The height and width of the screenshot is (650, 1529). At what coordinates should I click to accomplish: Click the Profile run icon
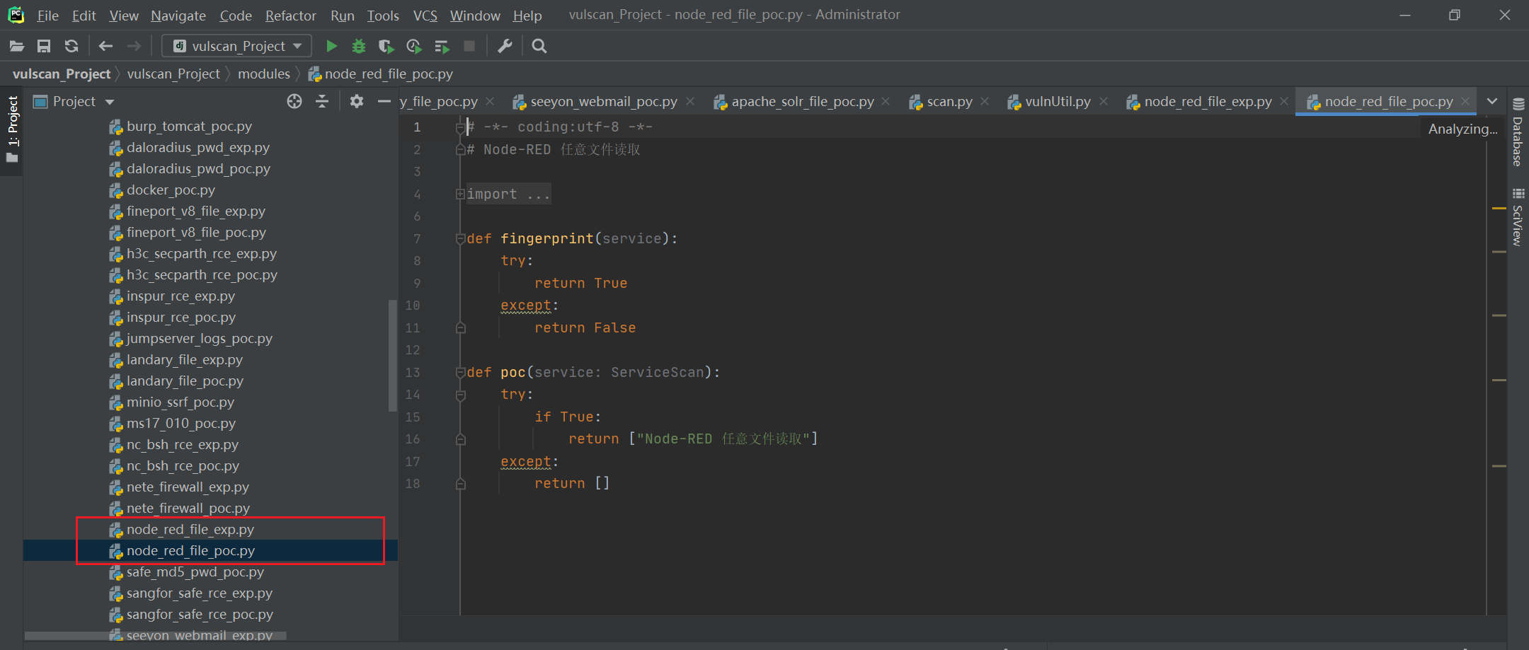click(x=413, y=47)
